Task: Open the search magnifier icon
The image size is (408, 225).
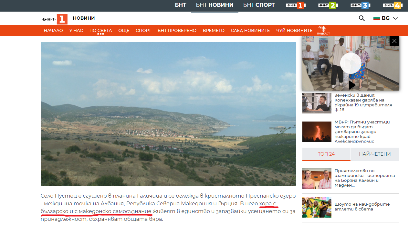Action: [x=362, y=18]
